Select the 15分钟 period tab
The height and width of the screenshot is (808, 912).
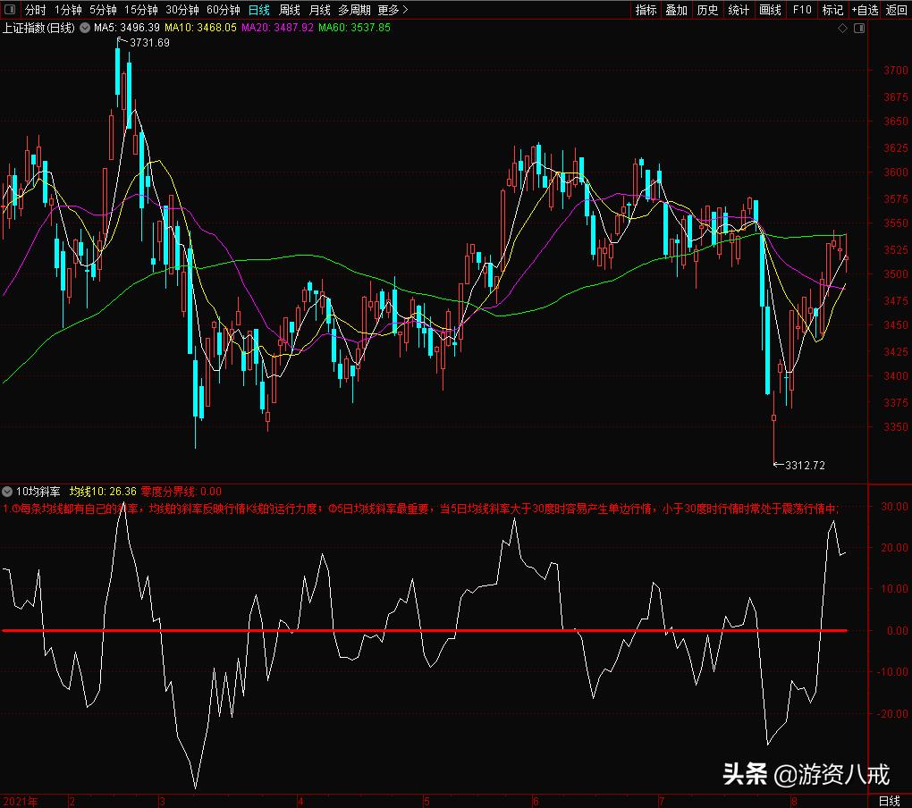coord(140,10)
